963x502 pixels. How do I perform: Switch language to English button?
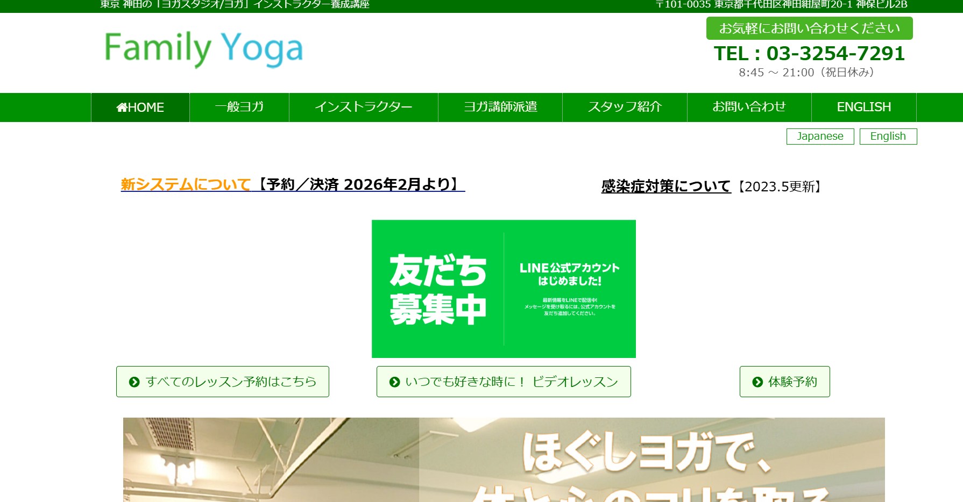tap(888, 137)
